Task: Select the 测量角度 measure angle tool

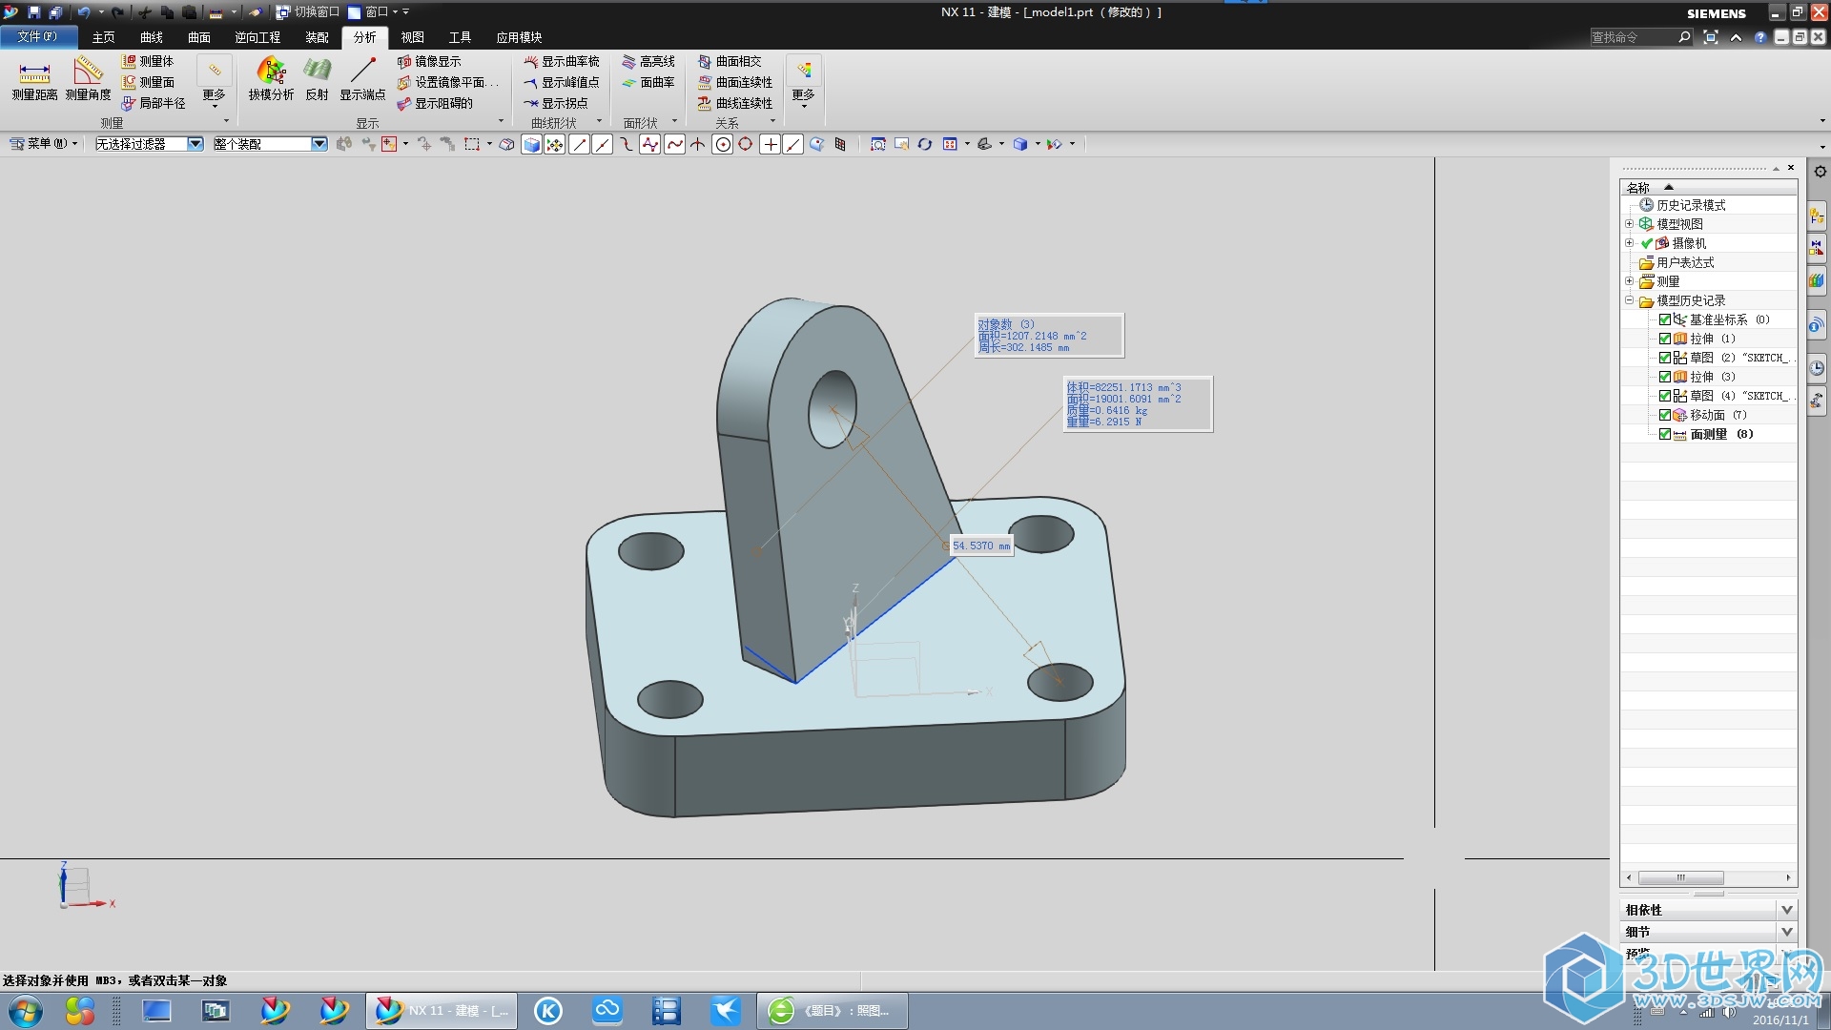Action: (x=88, y=78)
